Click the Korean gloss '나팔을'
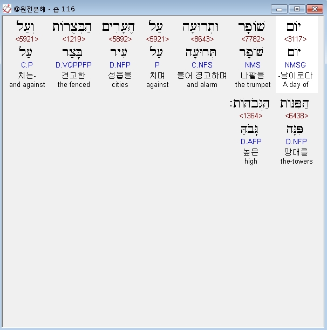 (253, 76)
